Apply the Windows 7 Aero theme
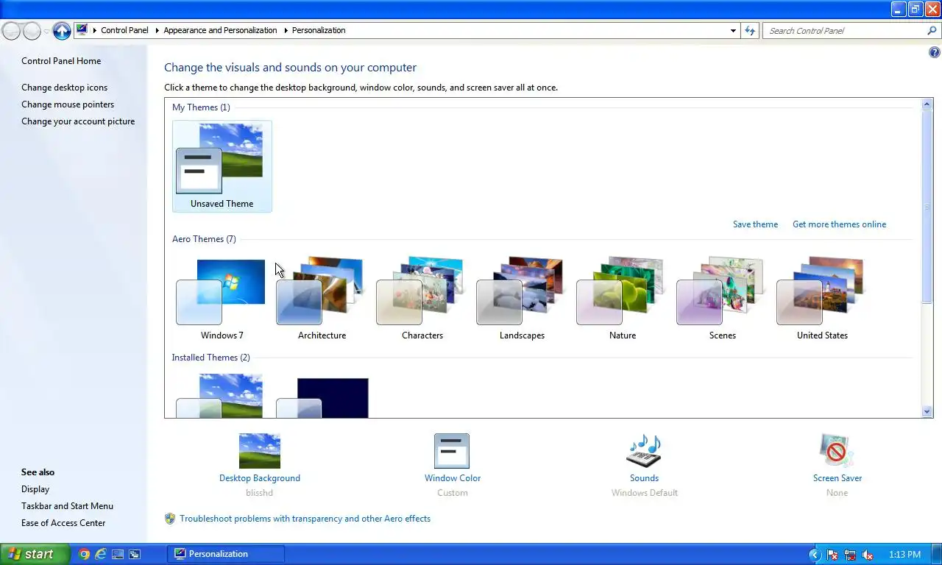This screenshot has width=942, height=565. click(x=222, y=299)
